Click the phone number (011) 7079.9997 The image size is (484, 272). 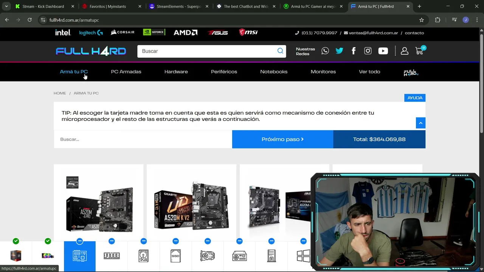pos(319,33)
